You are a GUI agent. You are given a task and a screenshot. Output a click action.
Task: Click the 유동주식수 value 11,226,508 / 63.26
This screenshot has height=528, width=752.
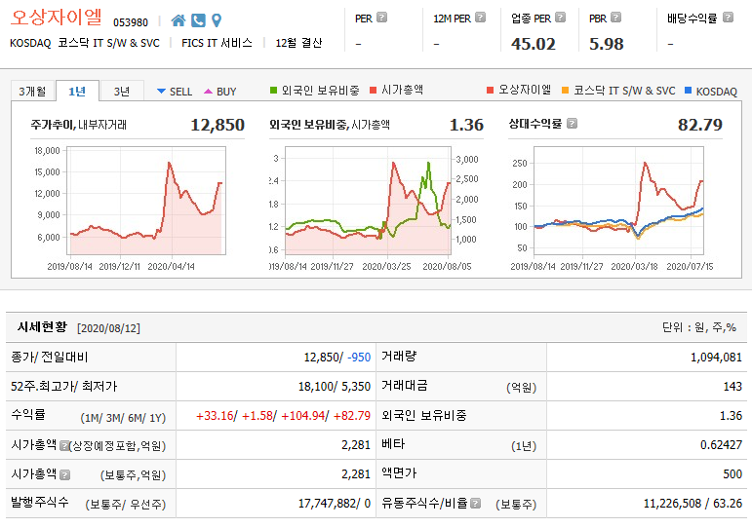click(x=693, y=504)
